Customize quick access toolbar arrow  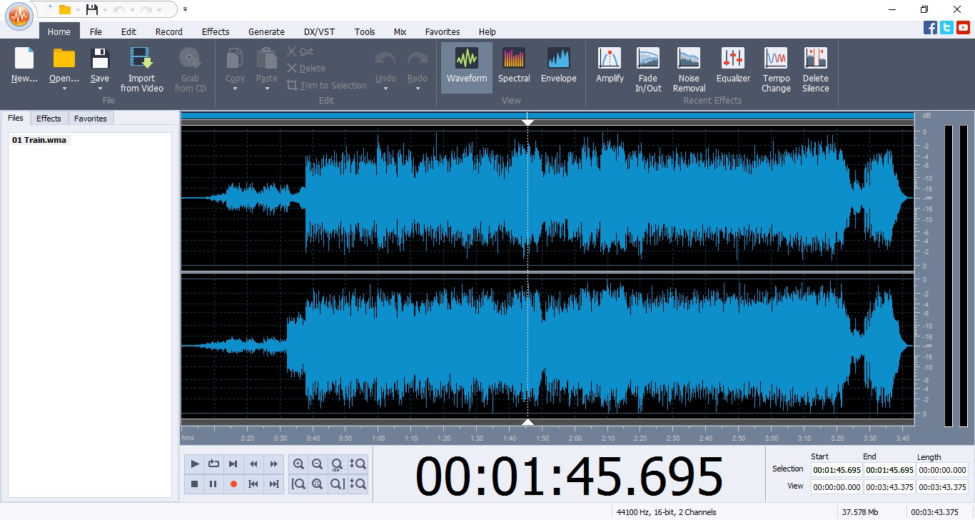(x=186, y=9)
